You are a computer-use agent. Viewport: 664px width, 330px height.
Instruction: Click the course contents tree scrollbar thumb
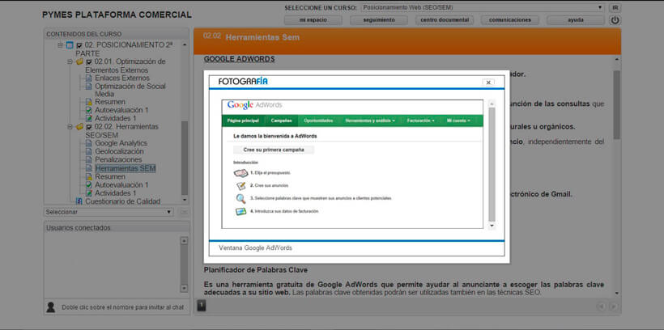(185, 158)
